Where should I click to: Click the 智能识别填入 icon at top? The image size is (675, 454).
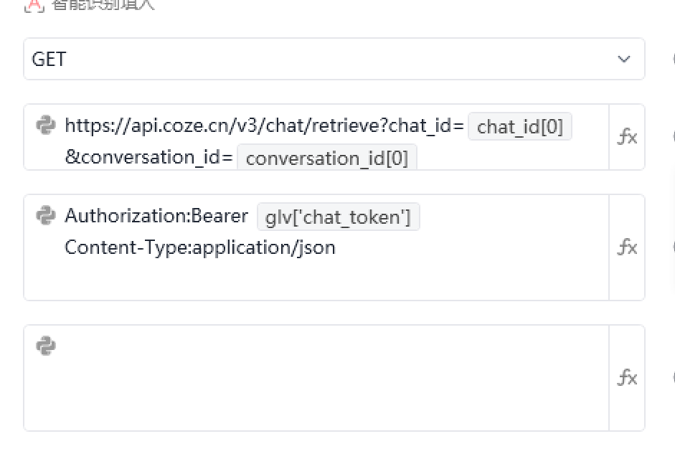(34, 4)
